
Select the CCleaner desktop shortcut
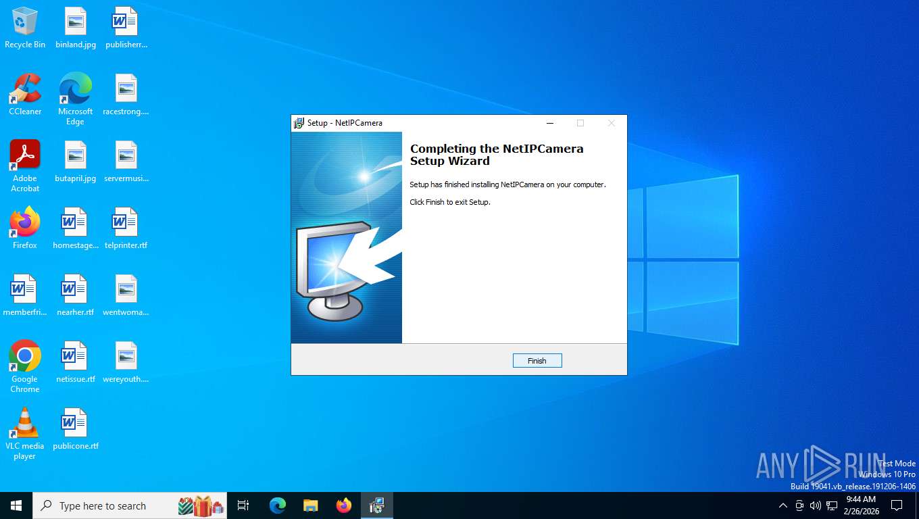25,95
